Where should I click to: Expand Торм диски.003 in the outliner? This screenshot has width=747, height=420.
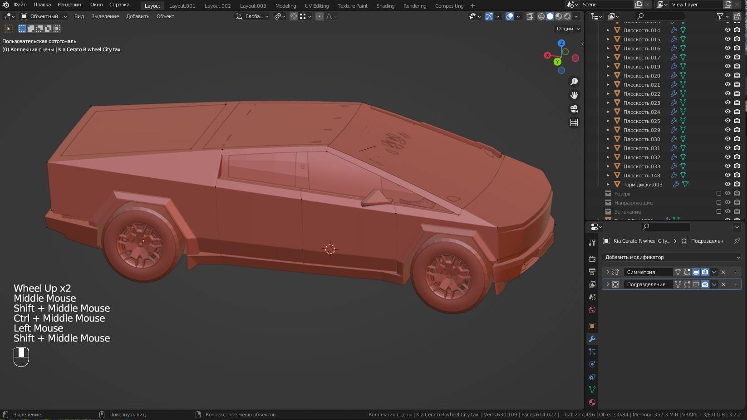pos(608,184)
